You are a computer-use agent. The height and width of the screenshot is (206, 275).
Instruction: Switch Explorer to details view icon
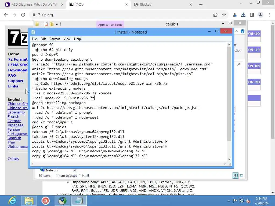[x=235, y=175]
